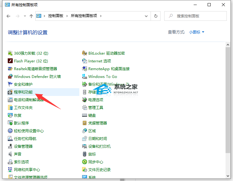Click the 电源选项 icon

coord(85,100)
